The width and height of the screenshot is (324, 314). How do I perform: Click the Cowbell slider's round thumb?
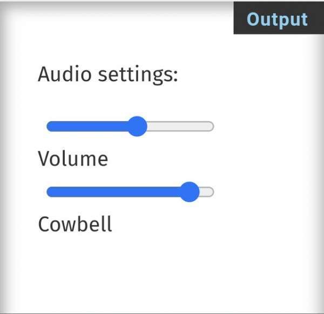click(x=189, y=192)
